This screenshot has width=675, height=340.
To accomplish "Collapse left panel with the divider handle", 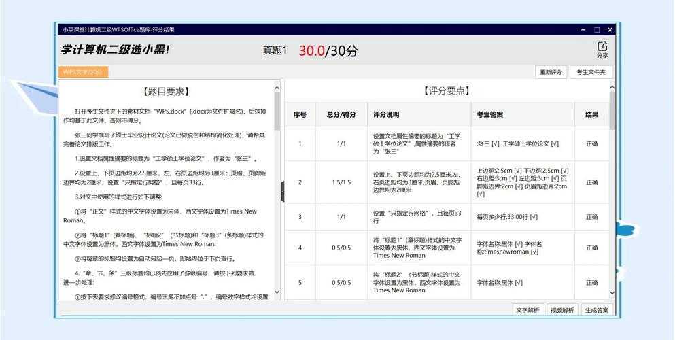I will click(x=283, y=192).
